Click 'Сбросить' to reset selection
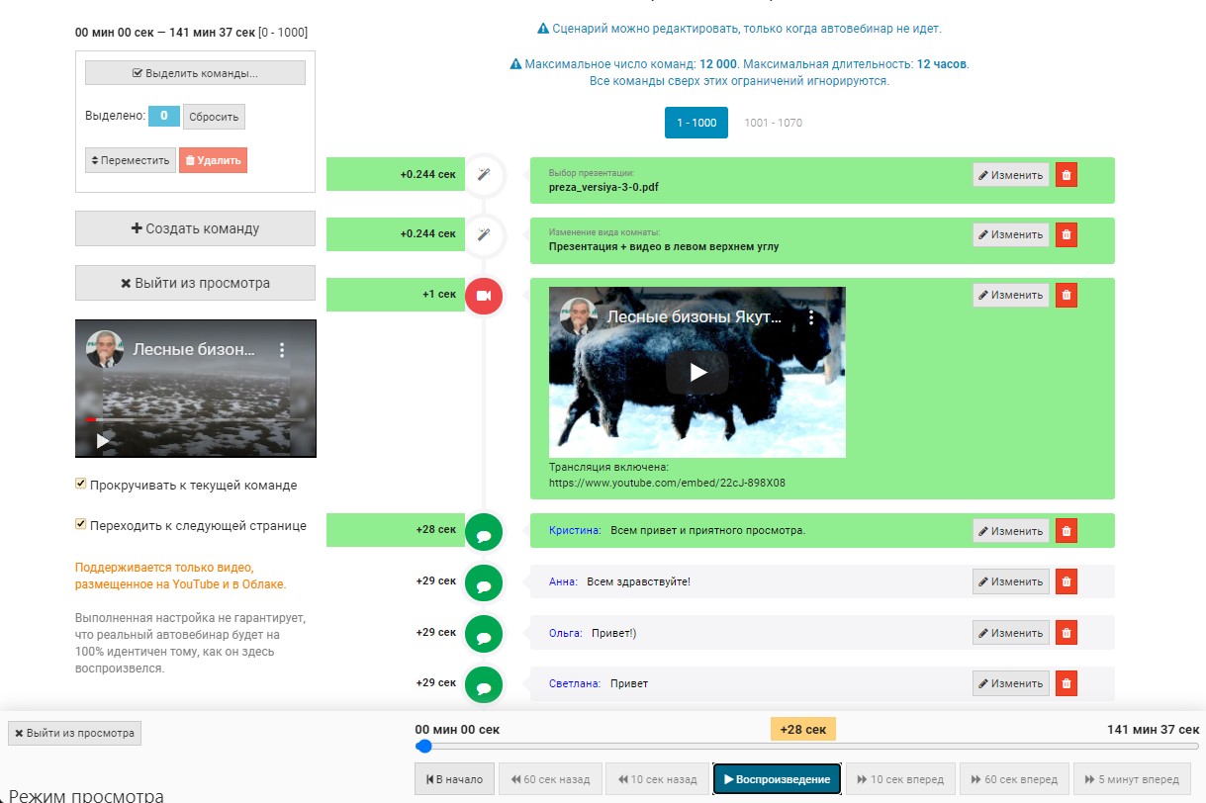 tap(214, 117)
